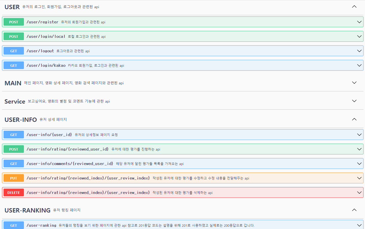Click the MAIN section heading
365x229 pixels.
13,83
